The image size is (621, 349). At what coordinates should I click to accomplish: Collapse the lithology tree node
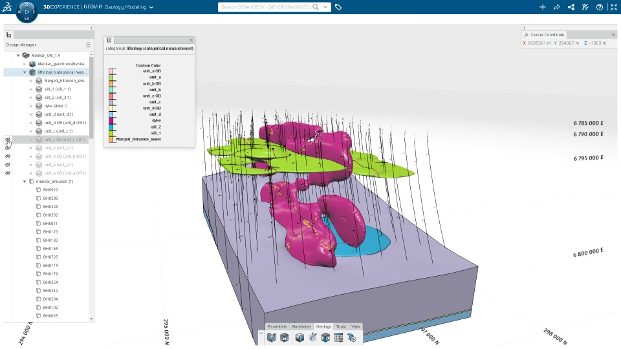(x=25, y=72)
